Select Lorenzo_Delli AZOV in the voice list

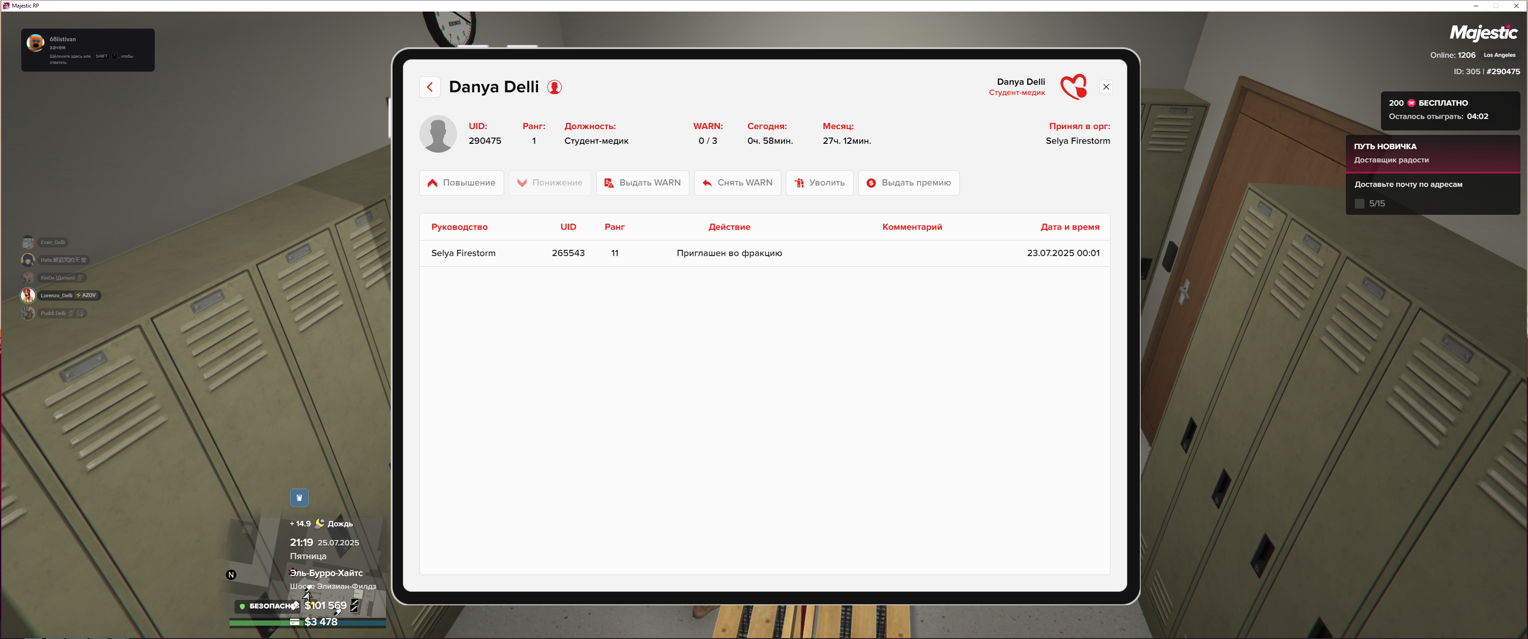pos(60,295)
